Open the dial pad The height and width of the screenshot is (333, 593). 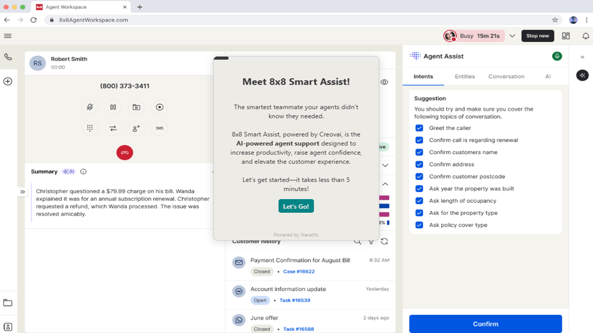tap(90, 128)
